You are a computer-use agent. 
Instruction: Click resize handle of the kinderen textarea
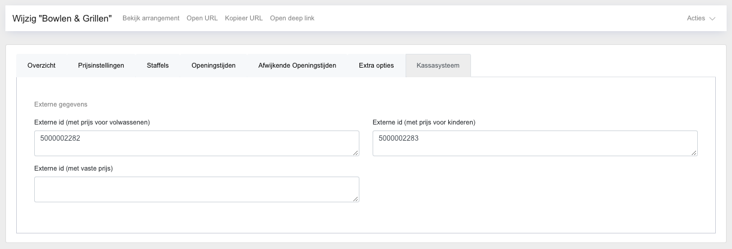point(694,153)
